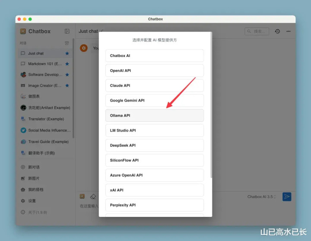Select xAI API provider

pos(155,190)
